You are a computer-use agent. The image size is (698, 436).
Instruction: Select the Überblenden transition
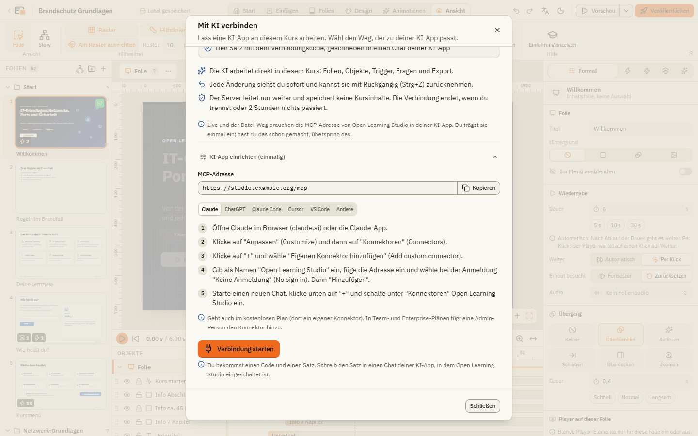coord(620,335)
